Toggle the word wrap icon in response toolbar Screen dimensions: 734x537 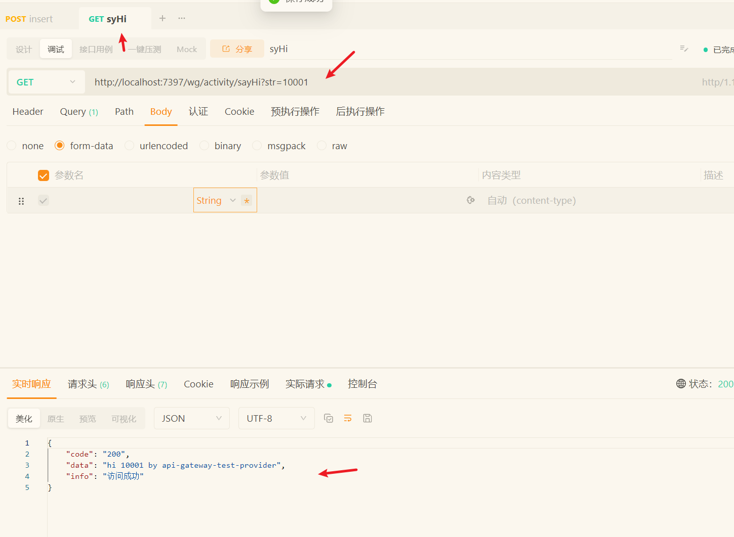348,418
